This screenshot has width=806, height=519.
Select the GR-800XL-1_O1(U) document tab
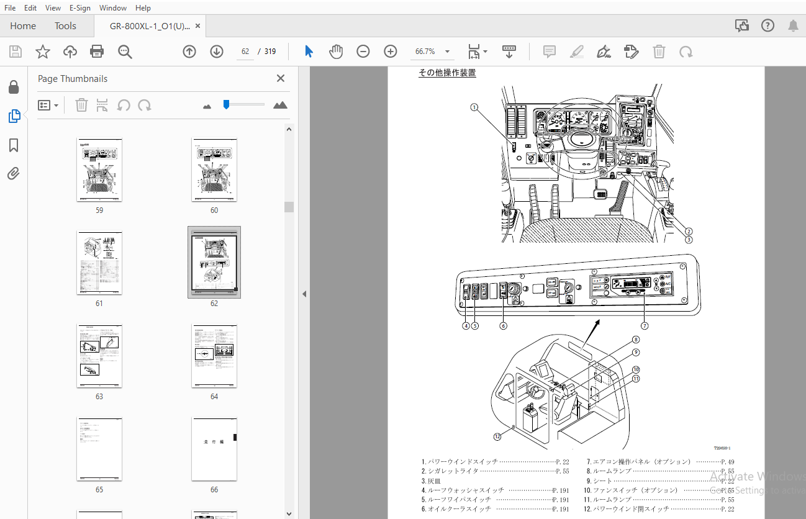click(x=150, y=25)
